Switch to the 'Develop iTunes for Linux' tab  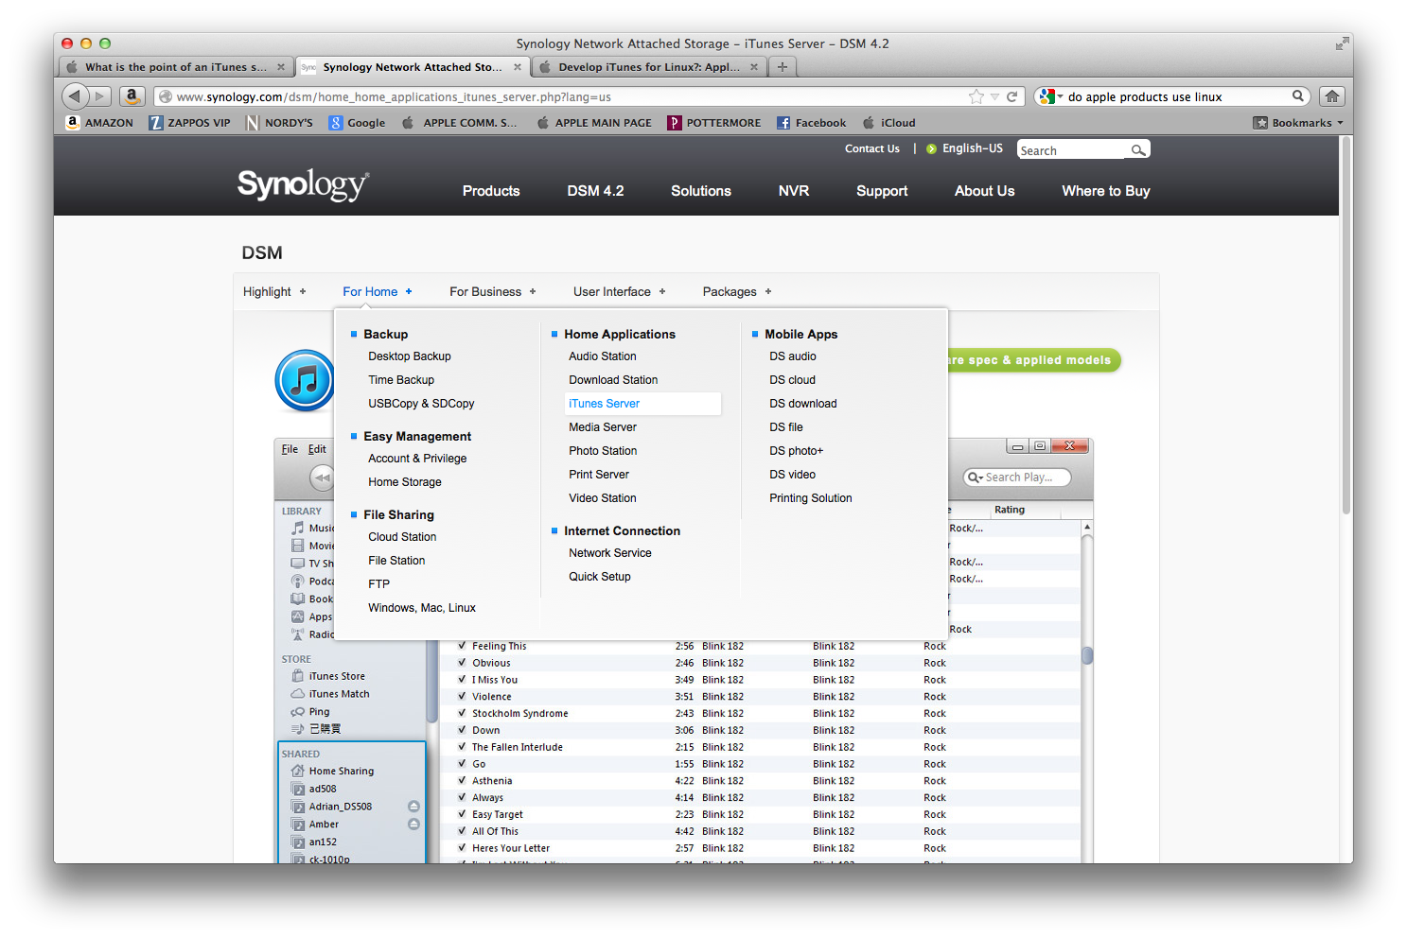coord(648,67)
